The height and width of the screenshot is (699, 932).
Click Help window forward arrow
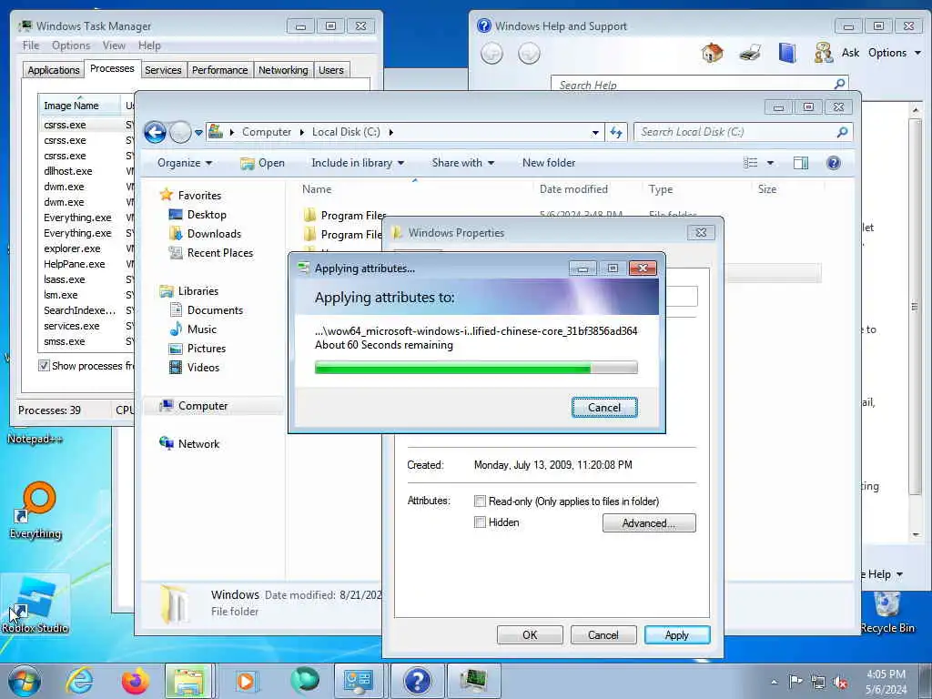coord(529,54)
